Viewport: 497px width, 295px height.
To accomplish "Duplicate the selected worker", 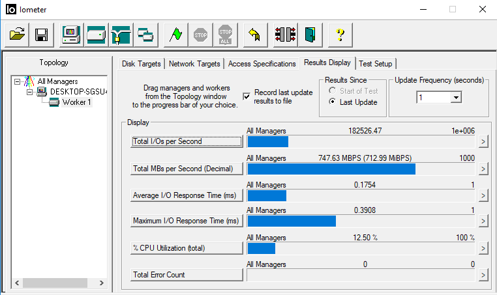I will pyautogui.click(x=145, y=35).
